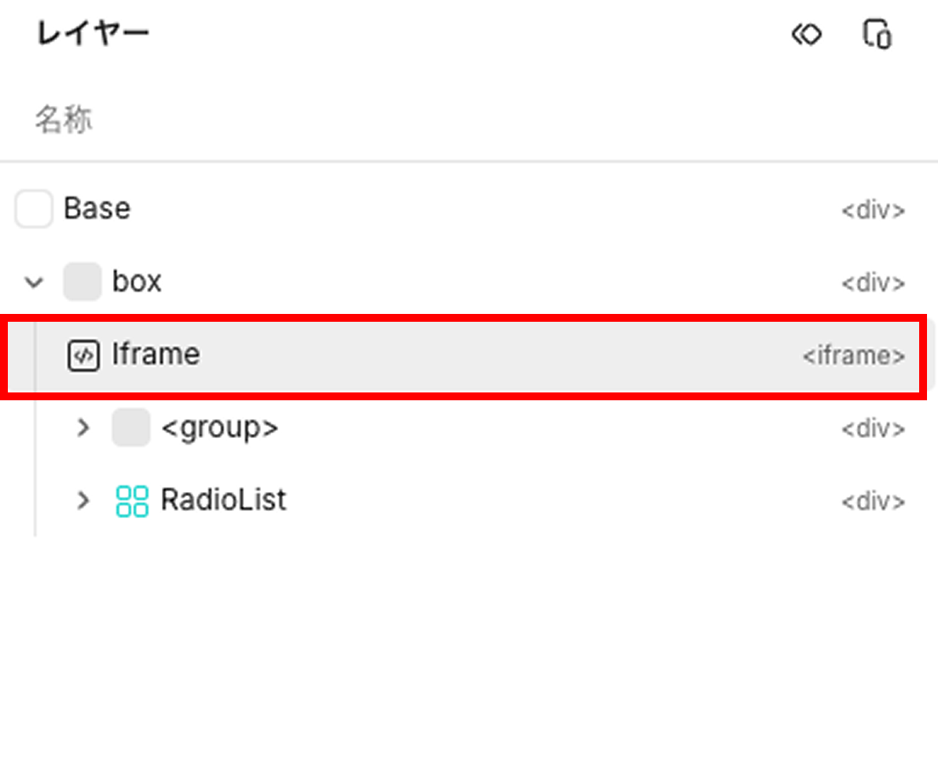This screenshot has width=938, height=777.
Task: Select the box layer name
Action: click(137, 282)
